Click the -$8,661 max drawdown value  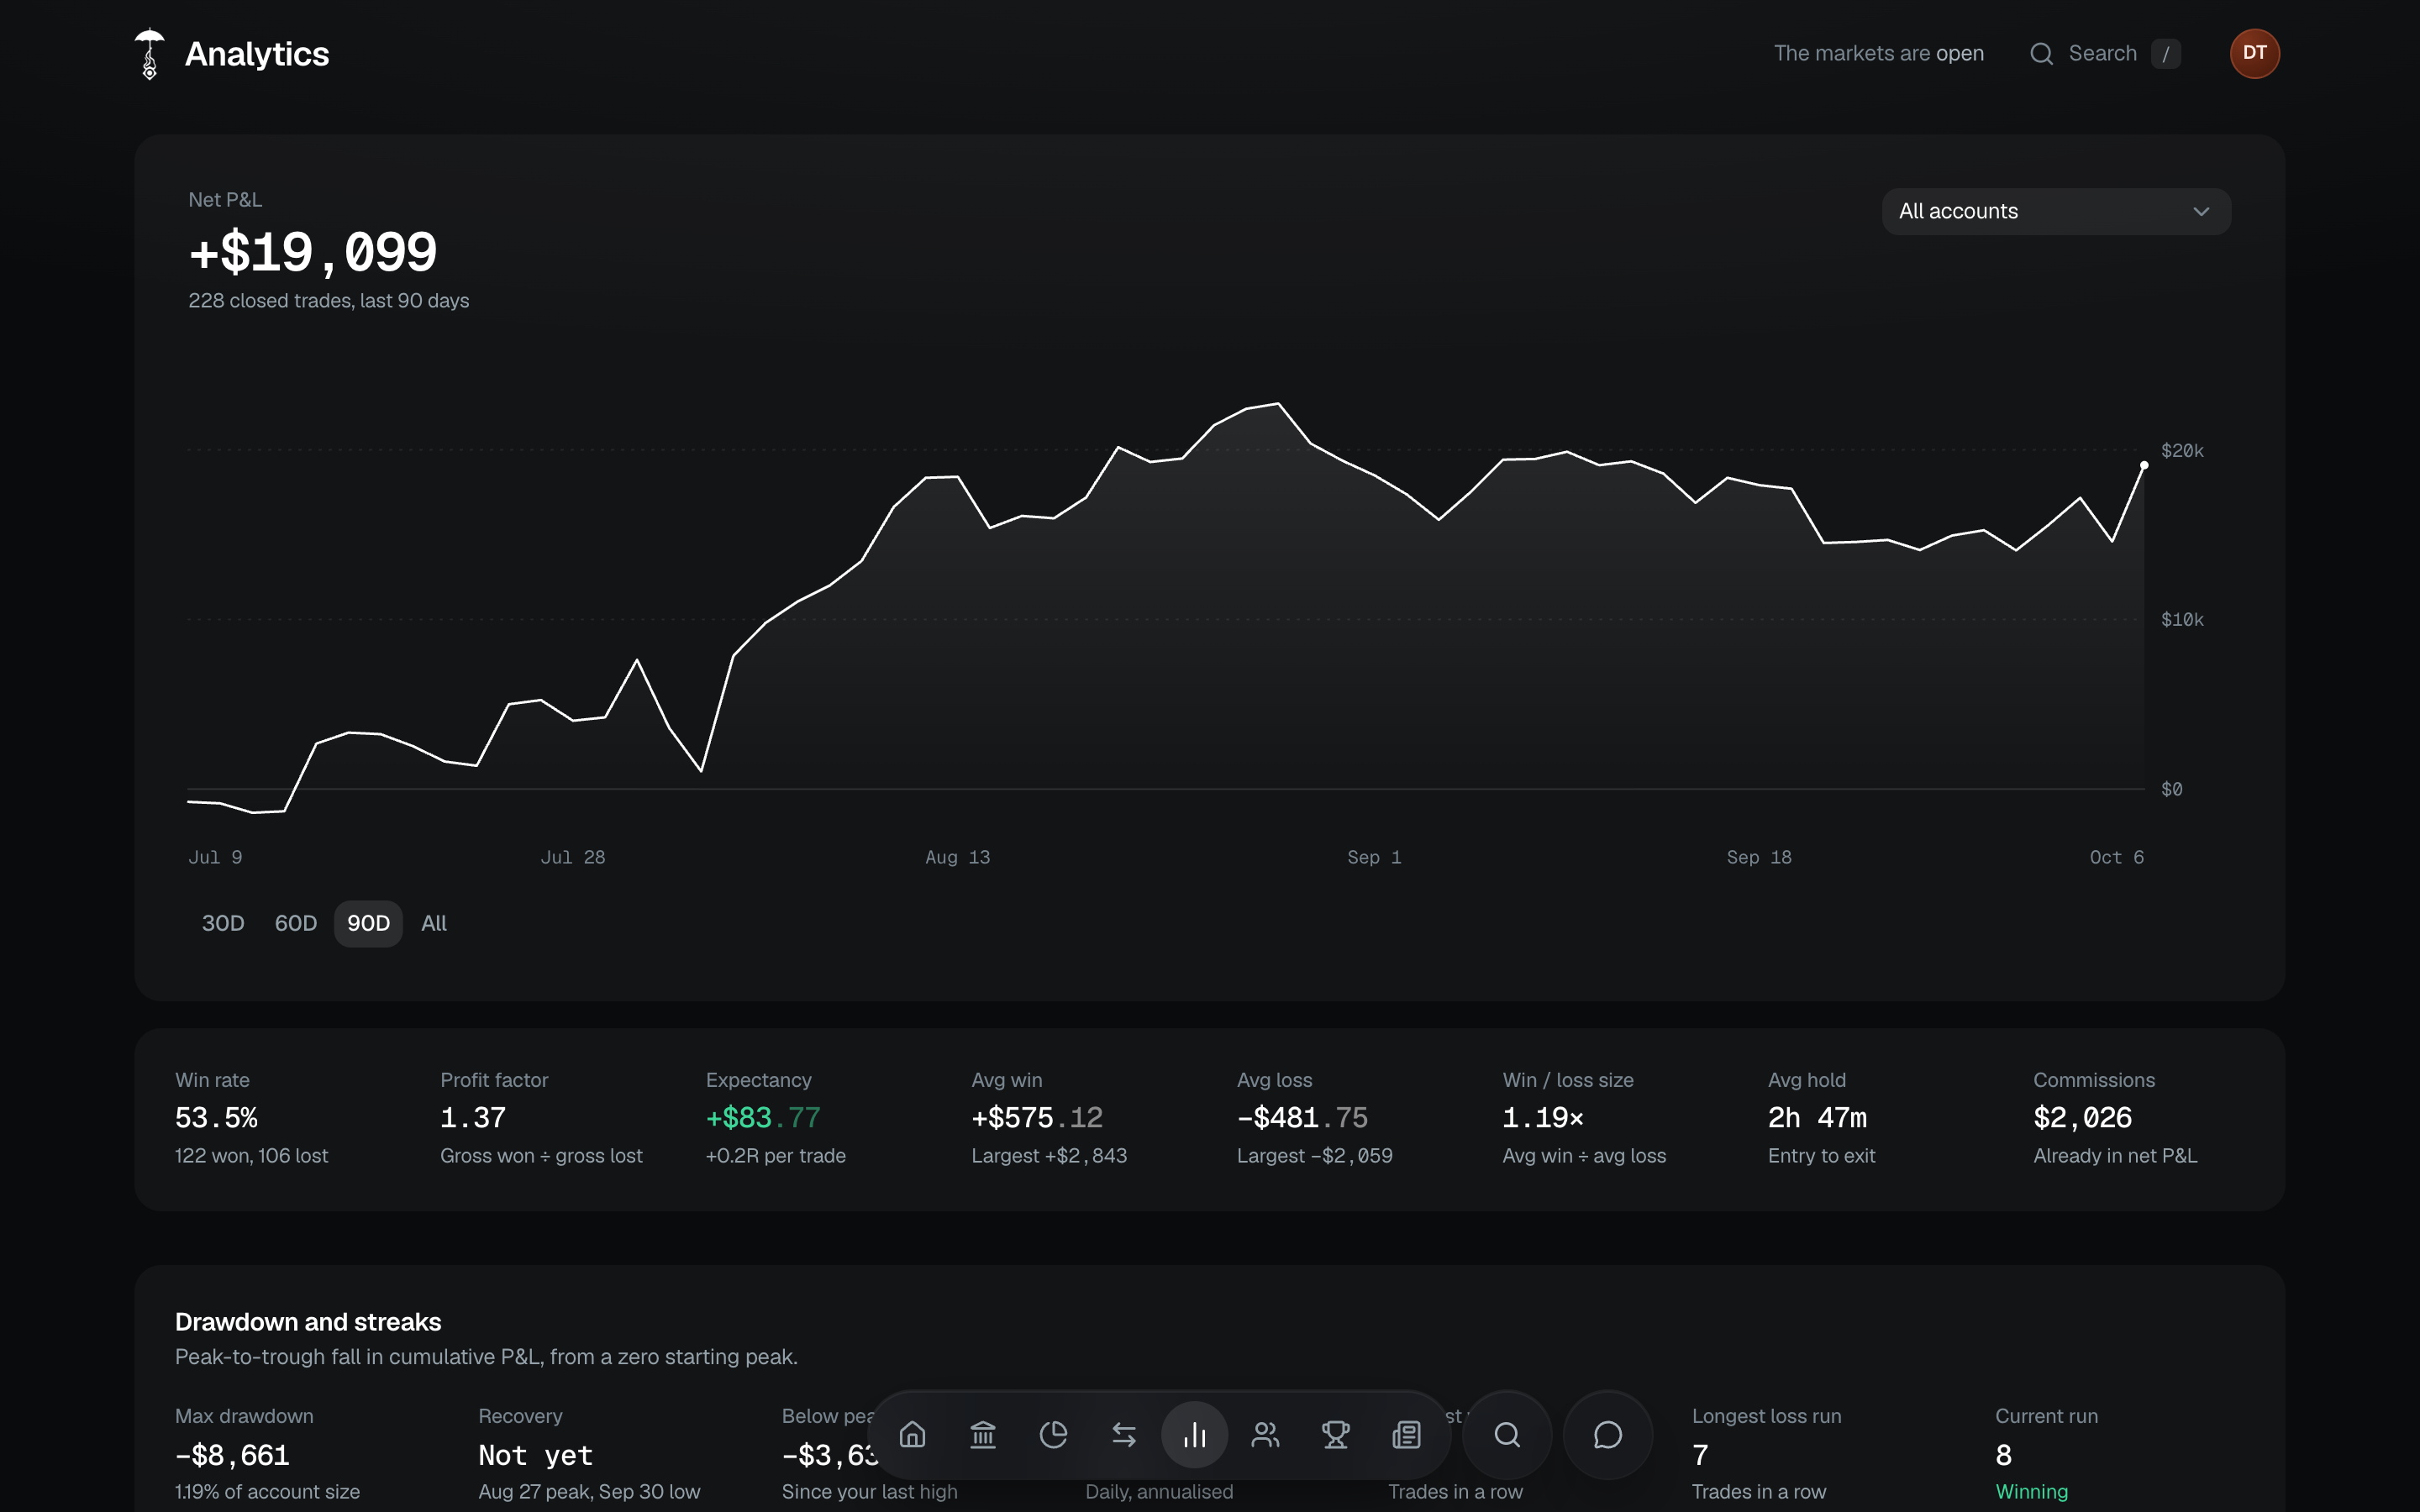pos(232,1455)
